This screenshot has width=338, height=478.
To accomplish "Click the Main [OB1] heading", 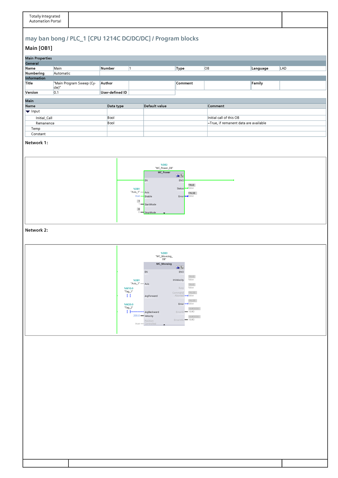I will [39, 48].
